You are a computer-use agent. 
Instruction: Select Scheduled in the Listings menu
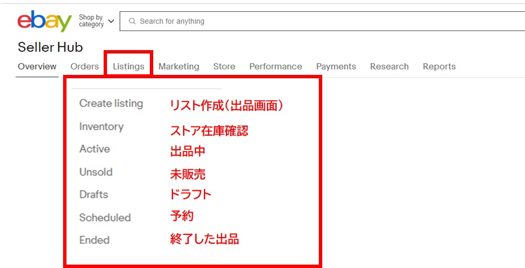click(x=105, y=218)
